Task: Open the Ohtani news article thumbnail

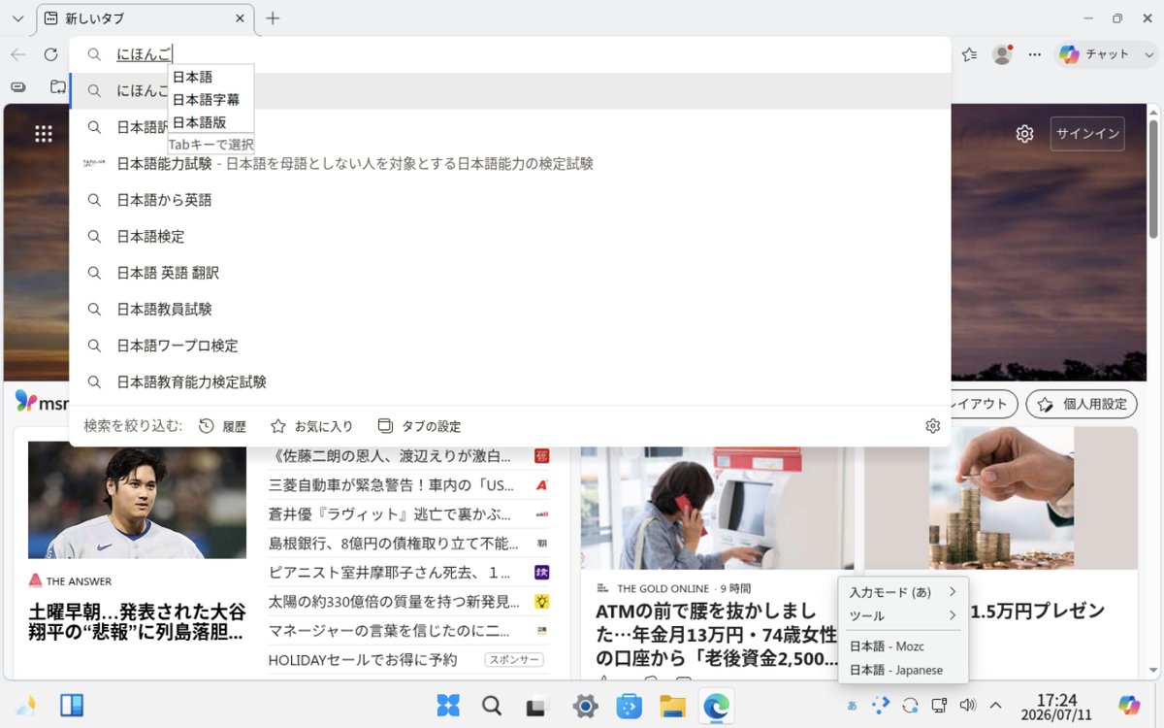Action: [x=137, y=500]
